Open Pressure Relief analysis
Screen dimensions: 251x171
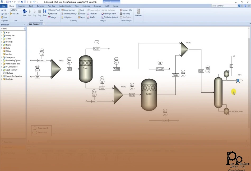(126, 10)
